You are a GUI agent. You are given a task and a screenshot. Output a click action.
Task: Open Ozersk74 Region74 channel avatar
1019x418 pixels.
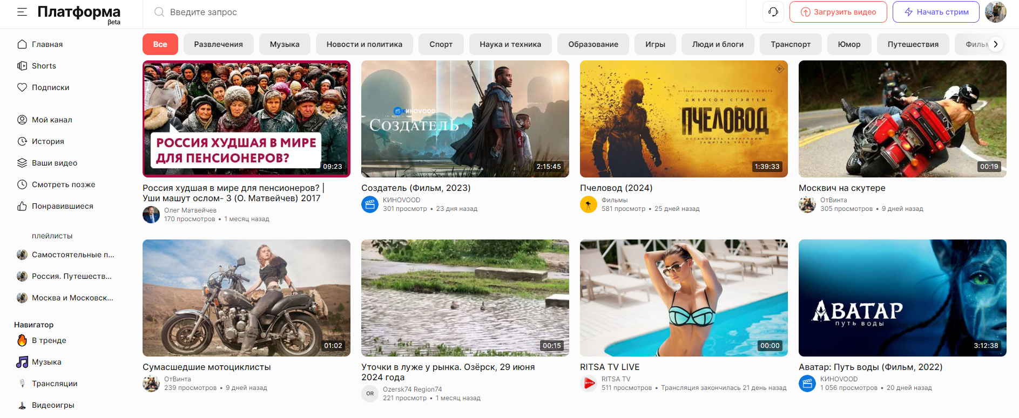coord(370,394)
